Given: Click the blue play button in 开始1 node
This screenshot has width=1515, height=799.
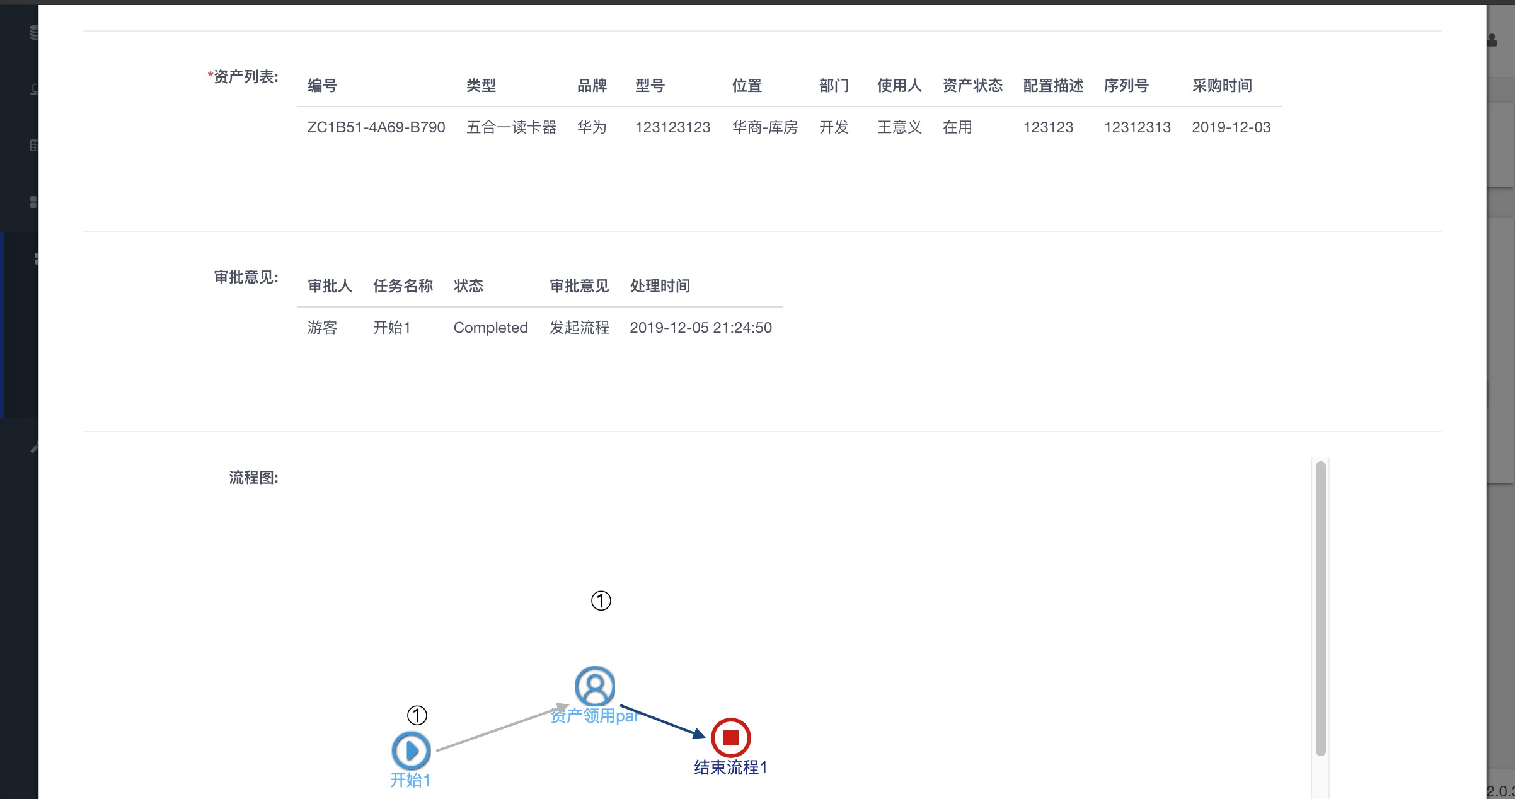Looking at the screenshot, I should click(x=412, y=750).
